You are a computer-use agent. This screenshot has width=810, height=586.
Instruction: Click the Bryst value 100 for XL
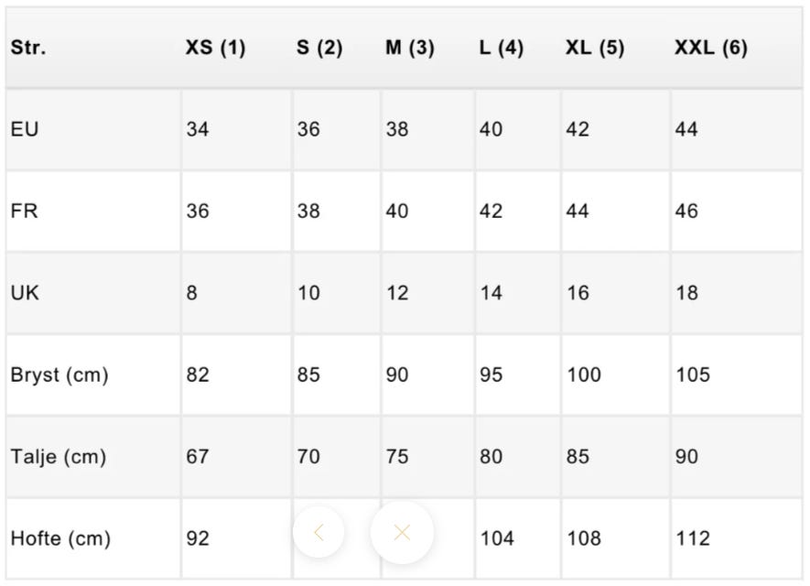583,374
